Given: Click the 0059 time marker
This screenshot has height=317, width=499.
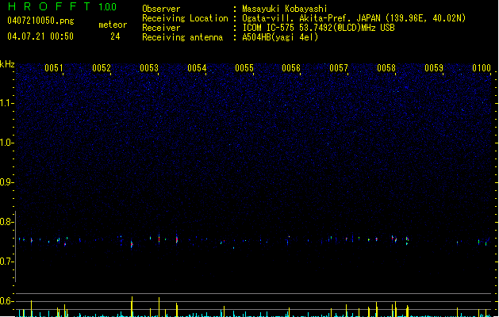Looking at the screenshot, I should pos(434,68).
